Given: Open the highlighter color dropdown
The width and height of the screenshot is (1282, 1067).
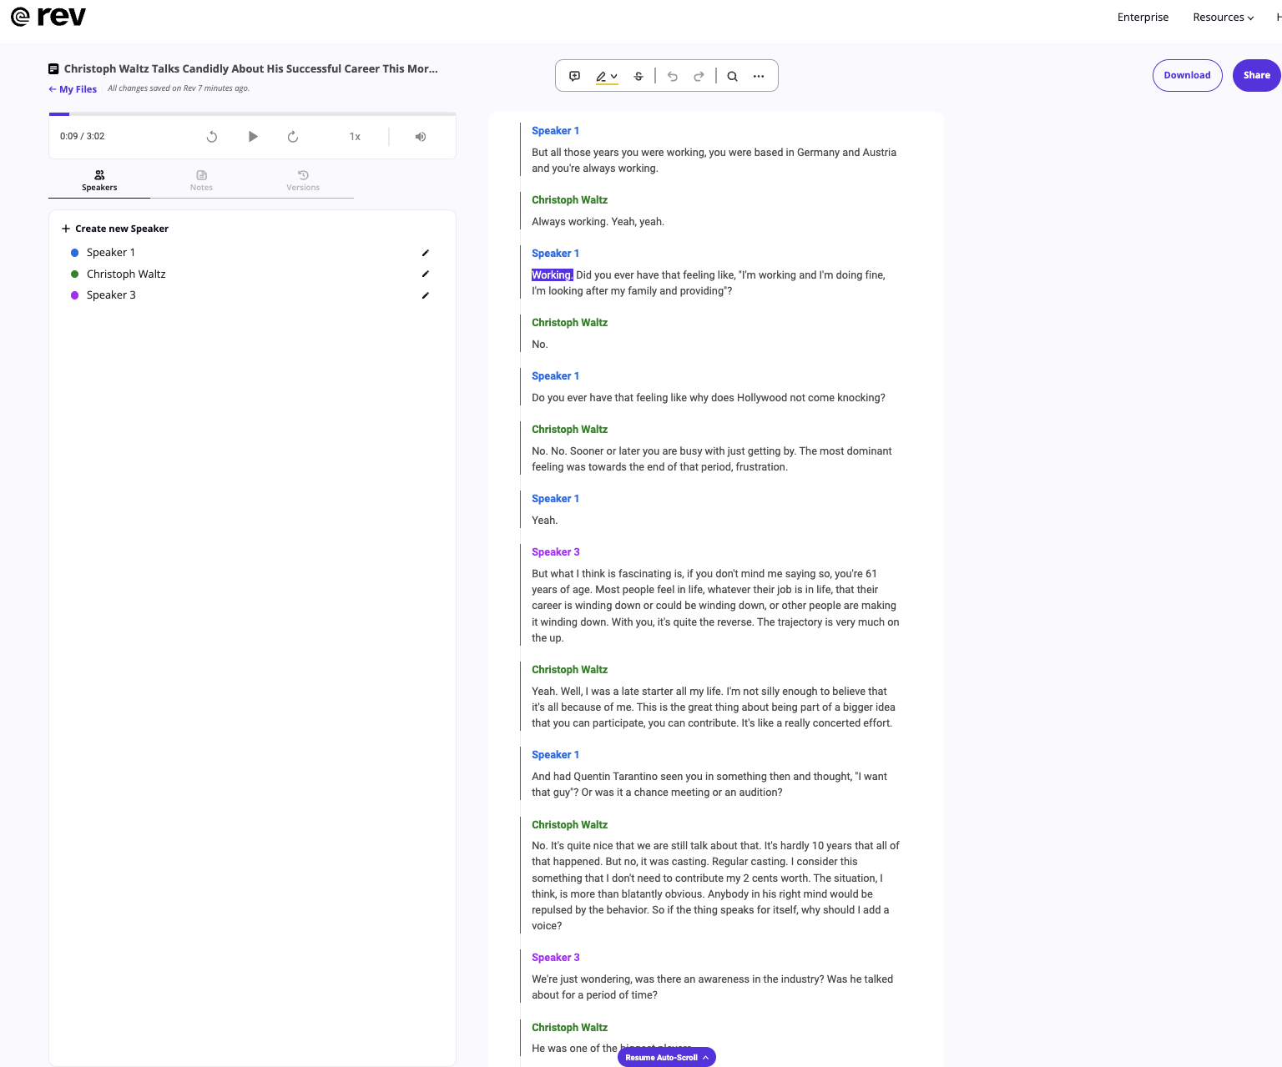Looking at the screenshot, I should point(615,76).
